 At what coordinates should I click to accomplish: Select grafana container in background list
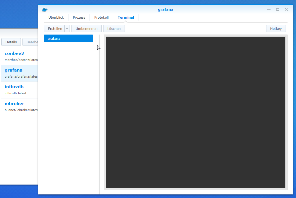point(20,73)
